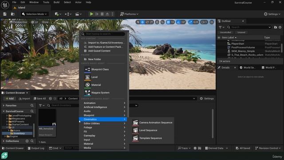This screenshot has height=160, width=284.
Task: Click the Eject from player icon
Action: pos(107,14)
